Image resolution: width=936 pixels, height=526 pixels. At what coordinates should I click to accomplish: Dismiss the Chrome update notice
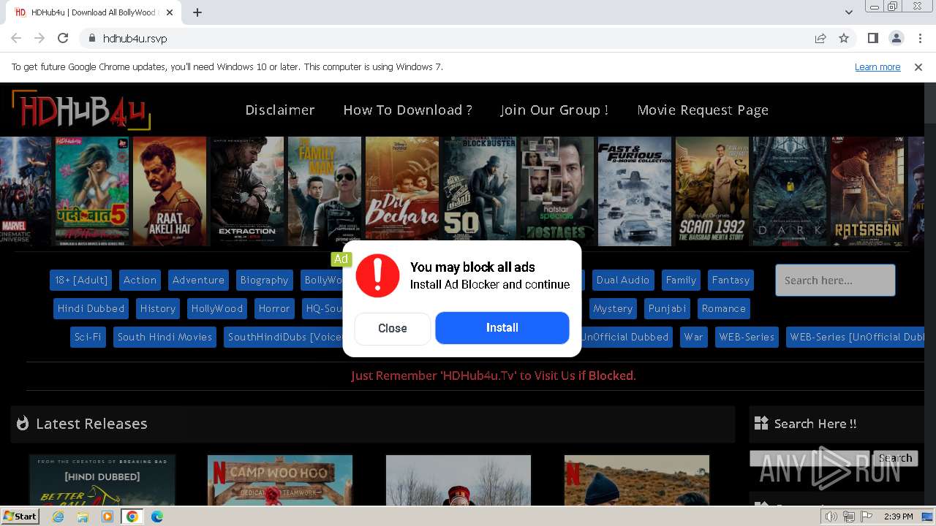(x=918, y=66)
